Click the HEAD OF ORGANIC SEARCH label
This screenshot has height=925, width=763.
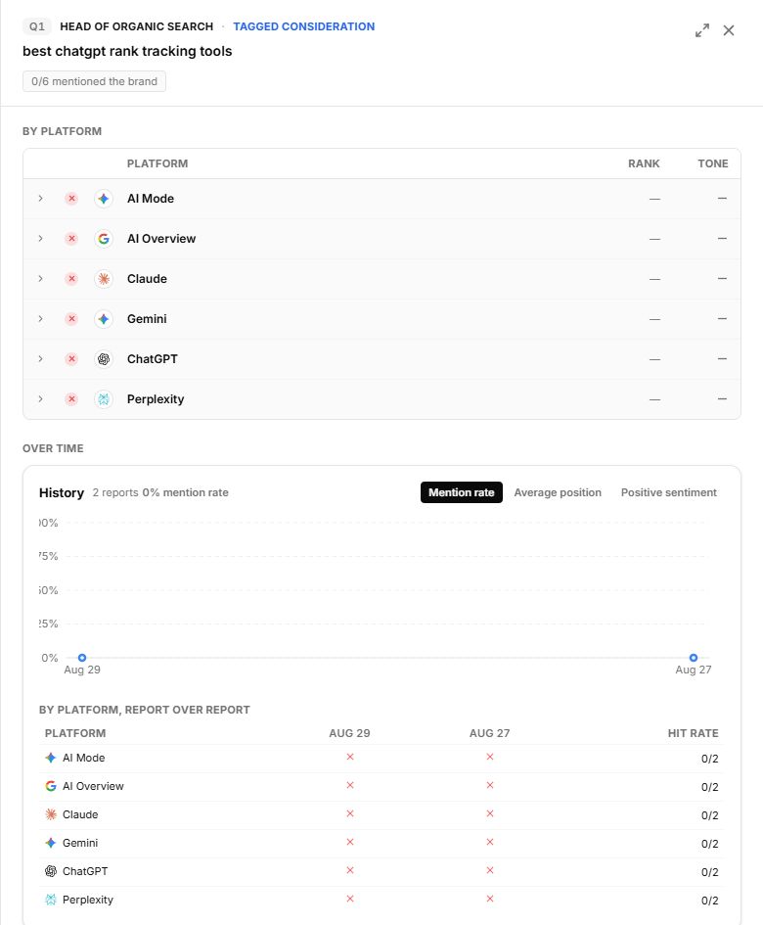[137, 26]
